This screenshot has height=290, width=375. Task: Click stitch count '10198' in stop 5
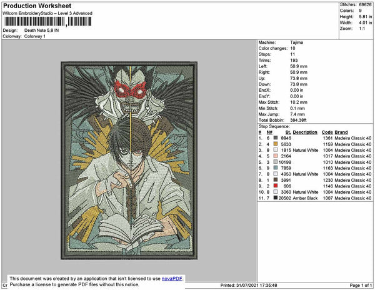284,162
